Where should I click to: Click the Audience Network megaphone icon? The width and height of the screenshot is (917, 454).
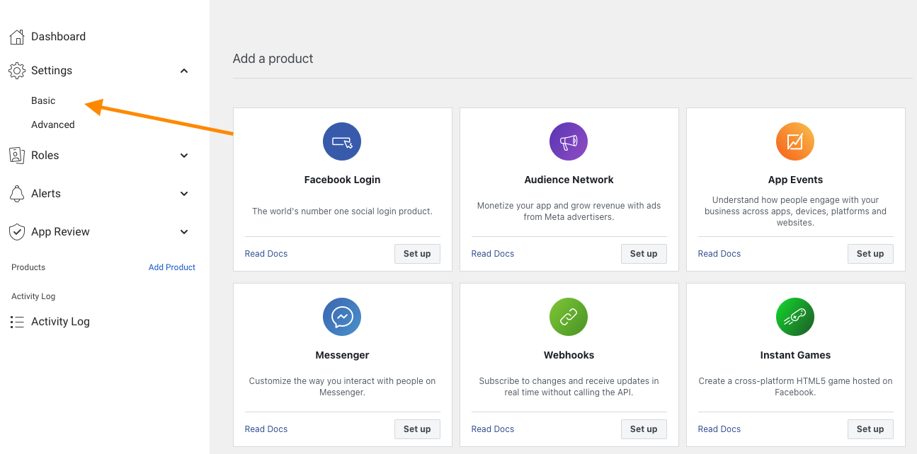point(569,141)
